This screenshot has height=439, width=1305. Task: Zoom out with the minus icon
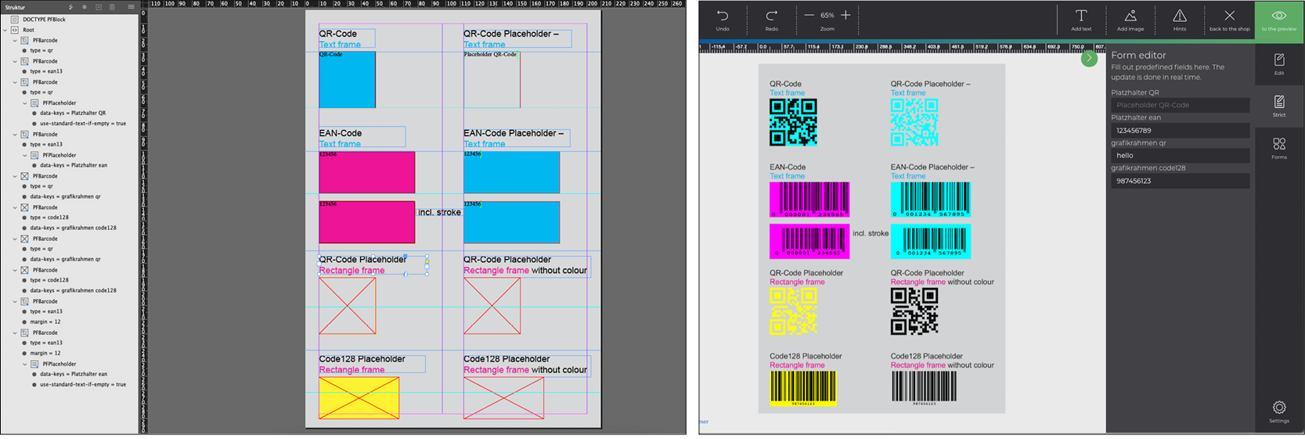pos(809,16)
